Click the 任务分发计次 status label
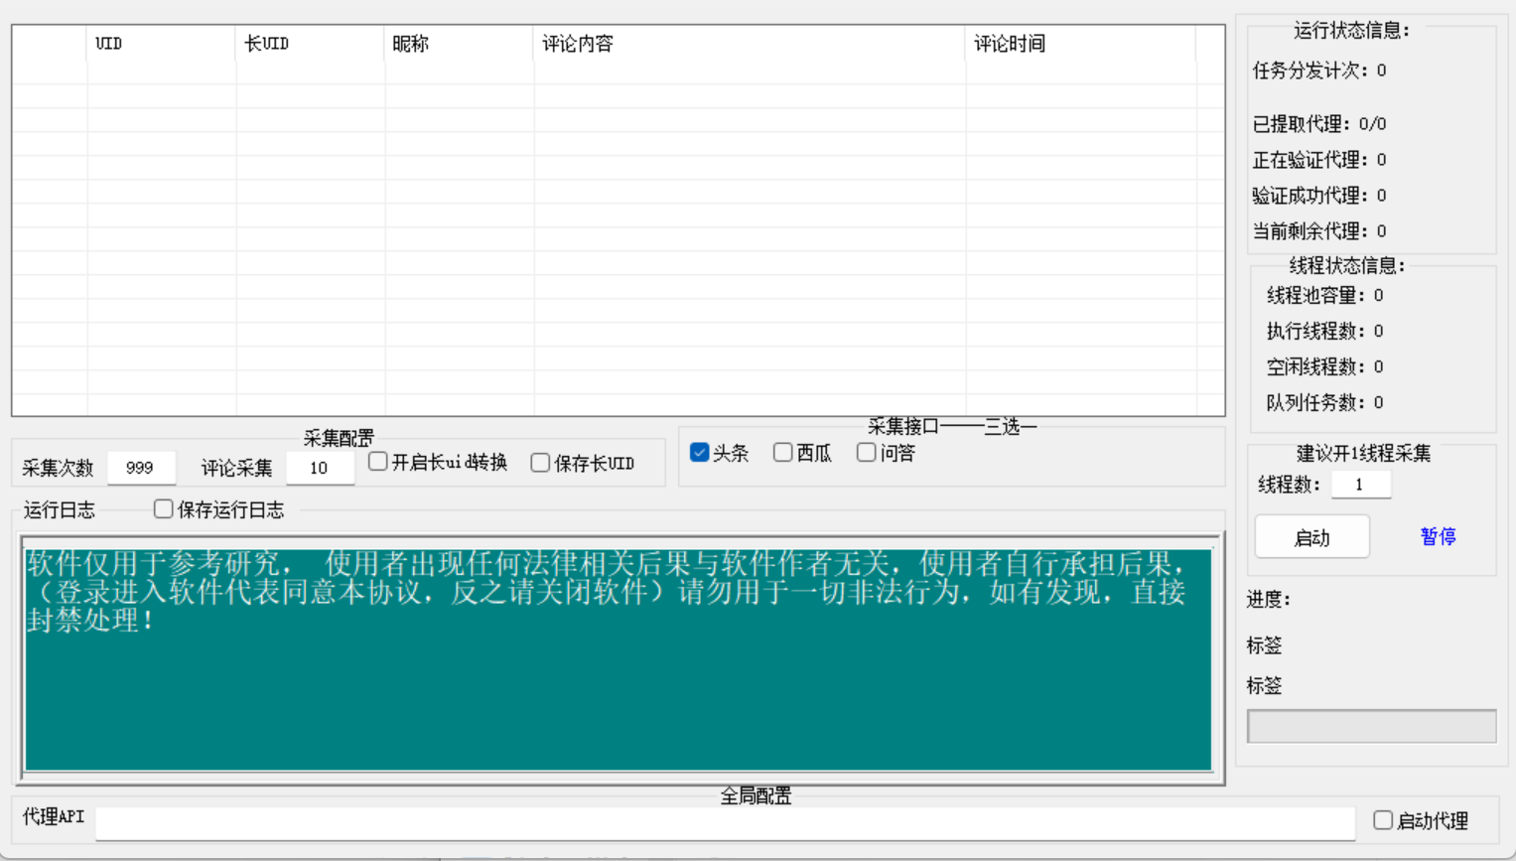Viewport: 1516px width, 861px height. tap(1319, 71)
